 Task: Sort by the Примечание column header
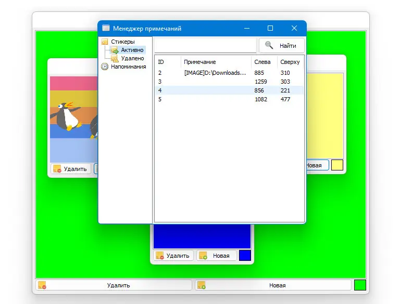tap(216, 62)
